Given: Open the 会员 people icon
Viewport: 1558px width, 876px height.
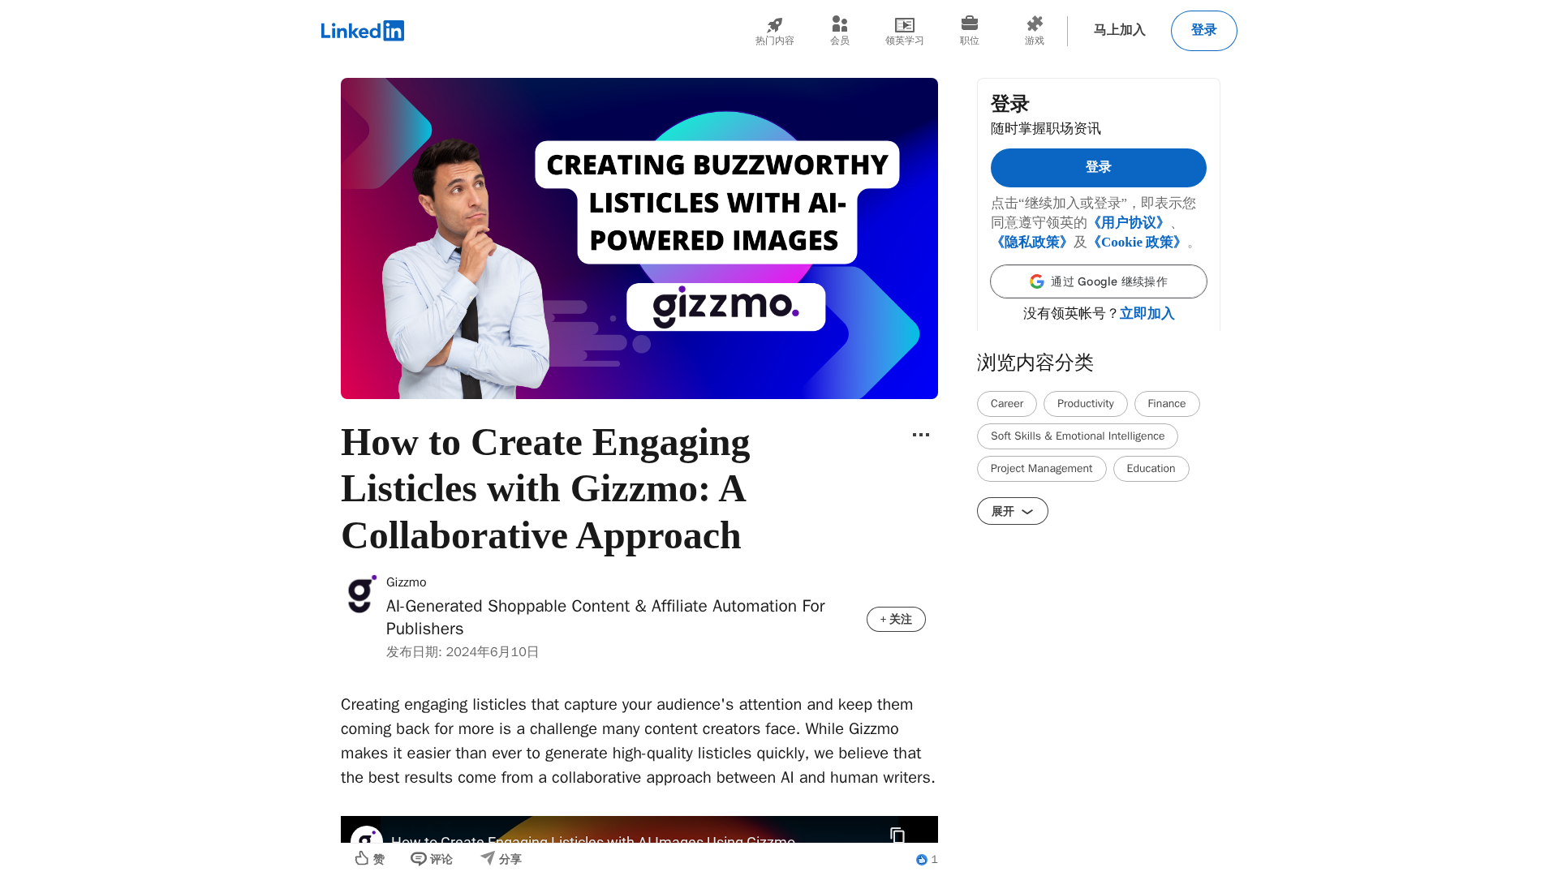Looking at the screenshot, I should point(839,25).
